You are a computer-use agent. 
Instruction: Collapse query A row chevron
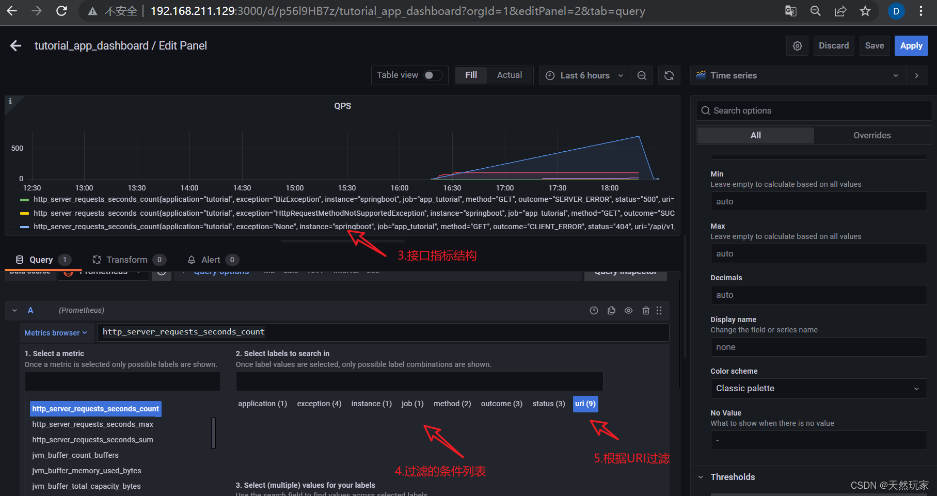(15, 311)
